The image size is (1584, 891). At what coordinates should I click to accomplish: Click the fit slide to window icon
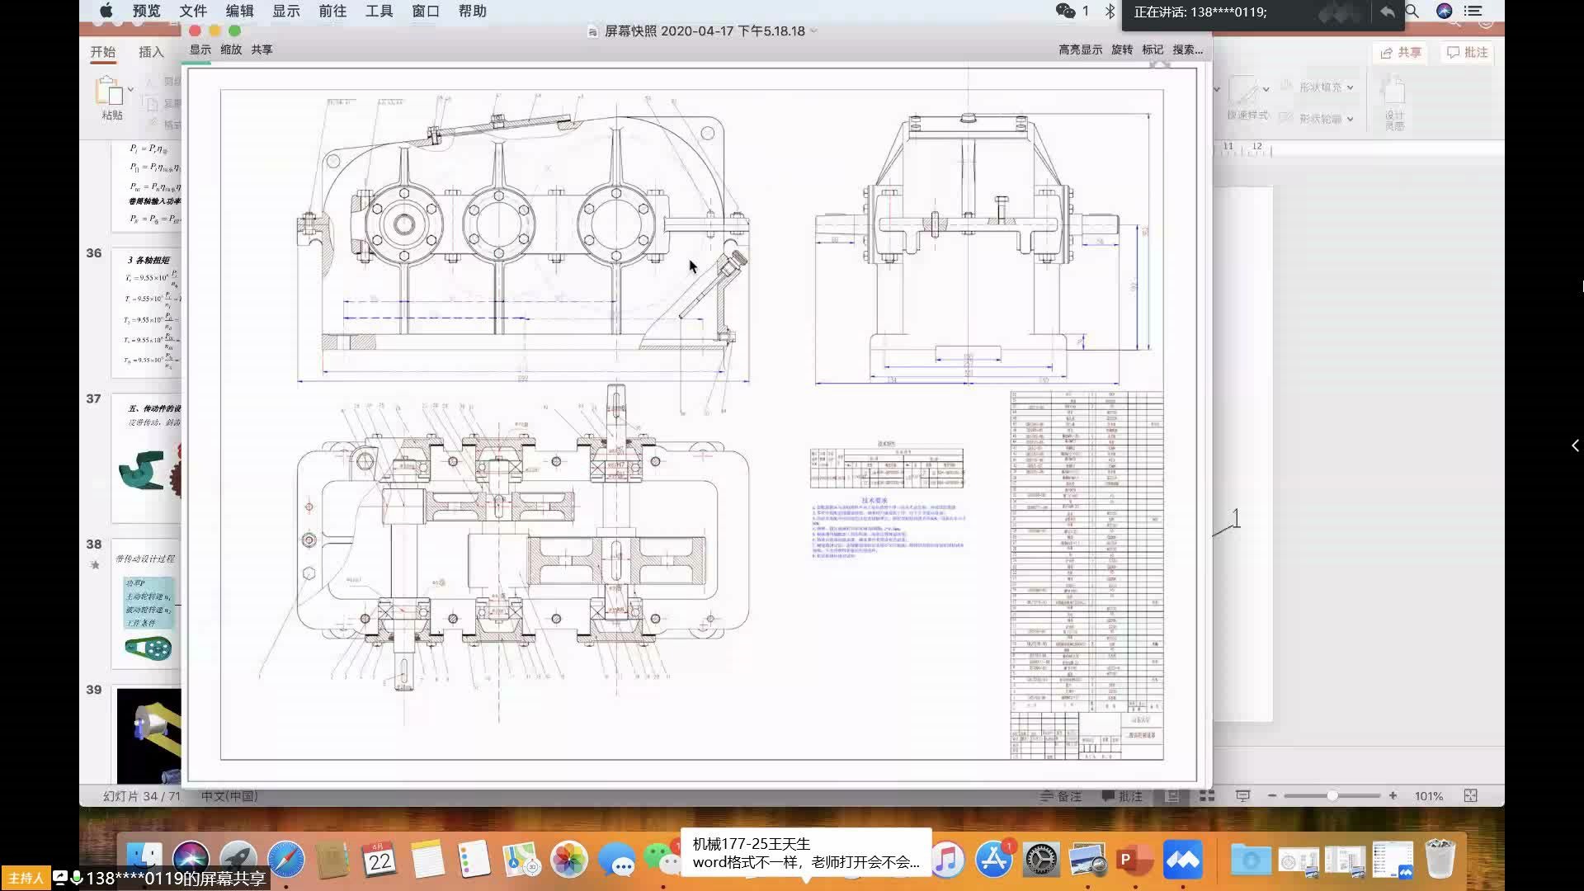pyautogui.click(x=1470, y=796)
